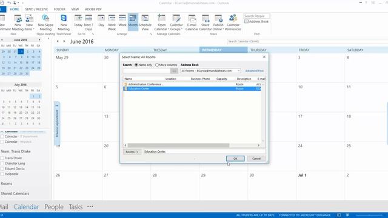Check the Helpdesk calendar checkbox under My Calendars

(2, 142)
